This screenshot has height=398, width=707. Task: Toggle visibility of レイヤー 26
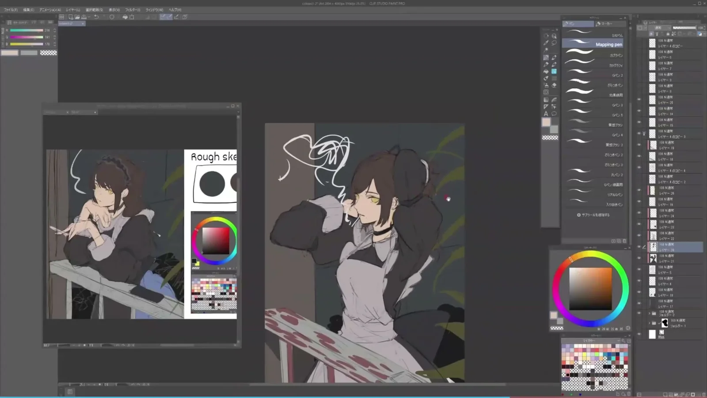[639, 190]
